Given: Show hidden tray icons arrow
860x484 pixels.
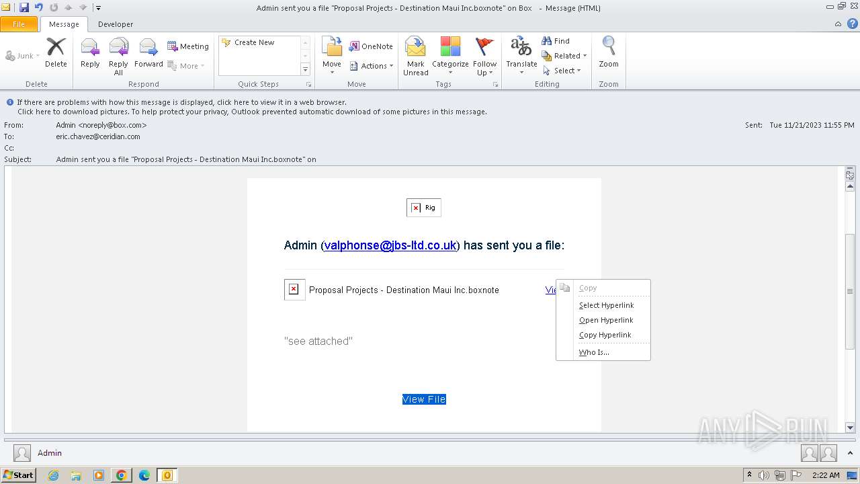Looking at the screenshot, I should click(x=749, y=475).
